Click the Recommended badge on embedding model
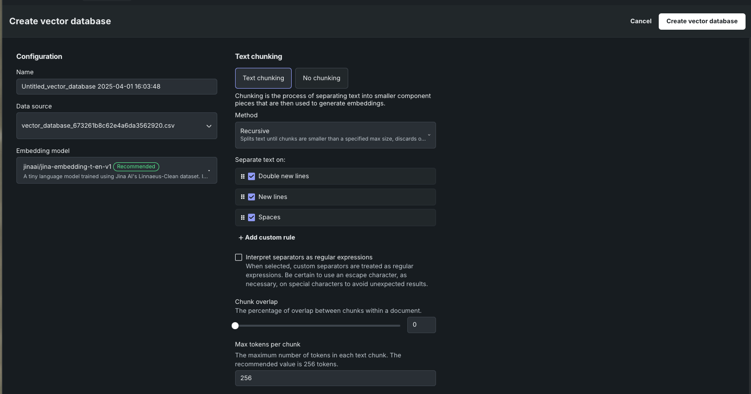 pos(136,167)
